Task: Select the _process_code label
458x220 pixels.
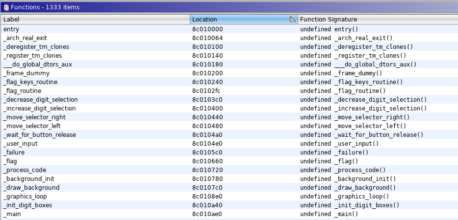Action: [x=25, y=170]
